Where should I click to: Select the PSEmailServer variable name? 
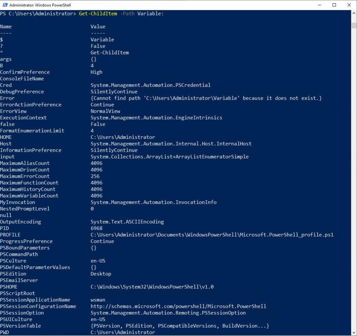pos(19,281)
